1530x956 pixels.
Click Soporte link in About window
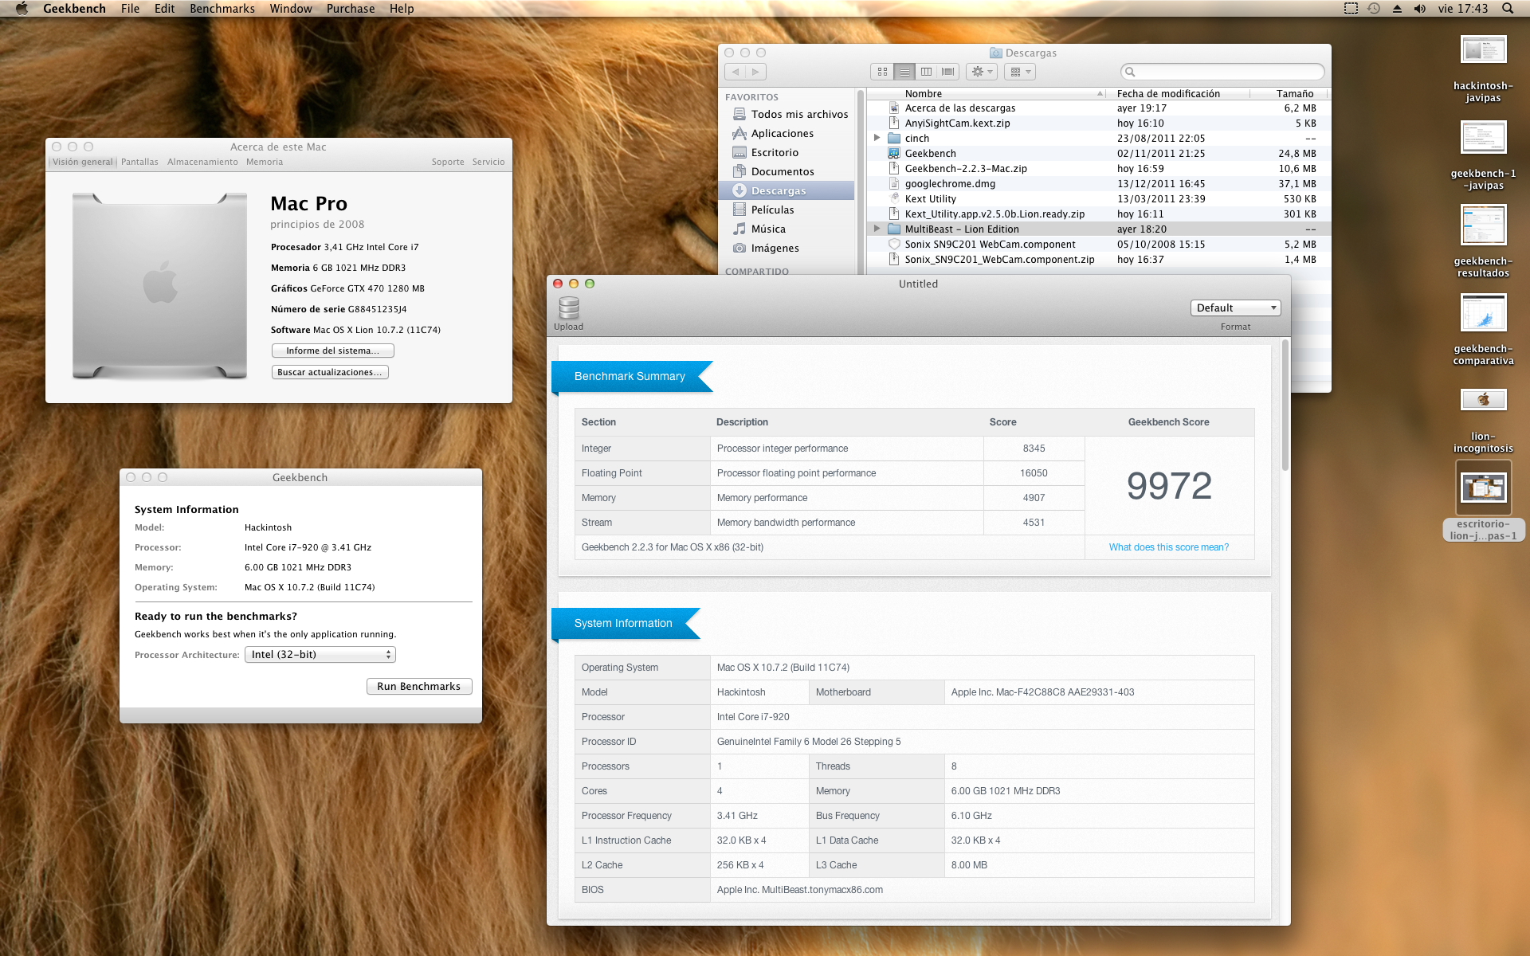tap(448, 162)
